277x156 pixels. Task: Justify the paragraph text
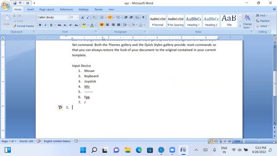119,25
